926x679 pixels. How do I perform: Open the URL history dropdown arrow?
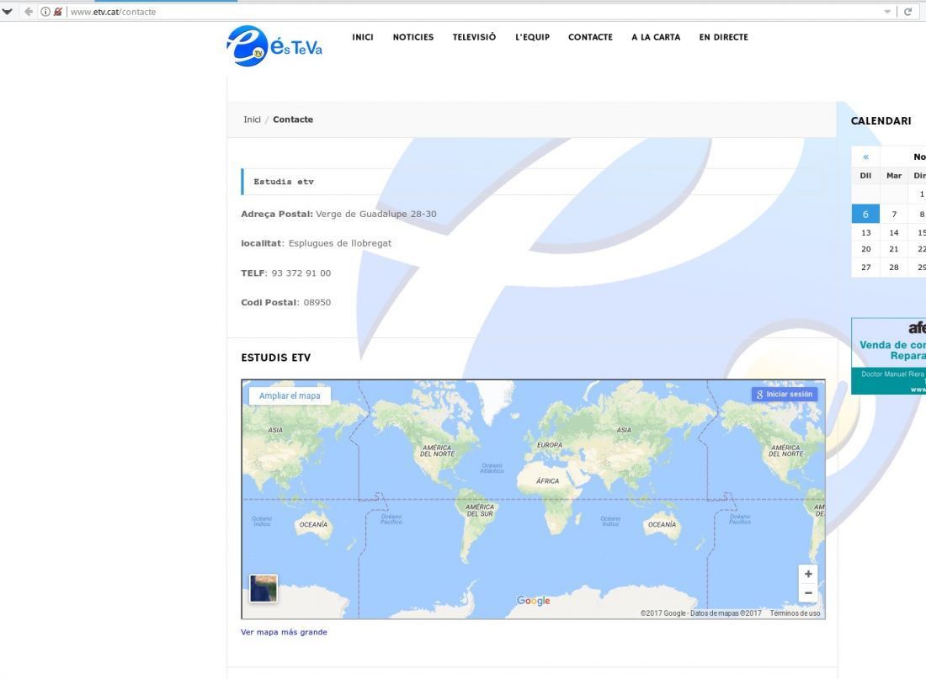pos(887,12)
